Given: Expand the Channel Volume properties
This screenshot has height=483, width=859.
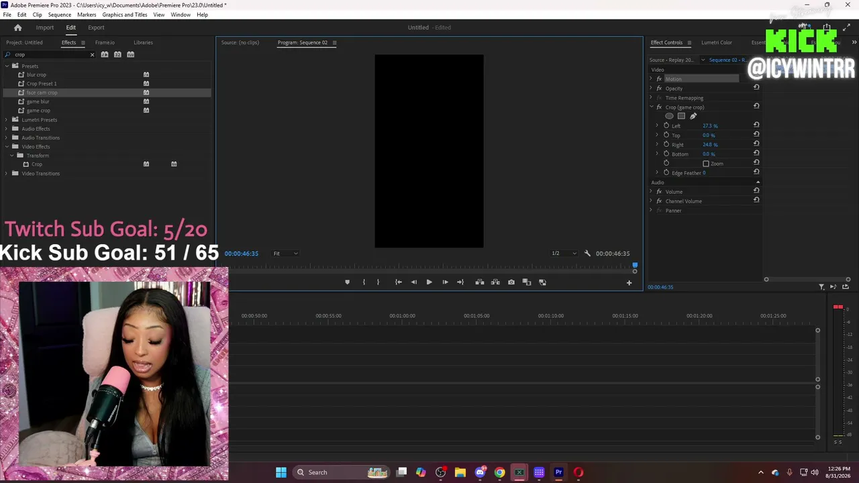Looking at the screenshot, I should point(650,201).
